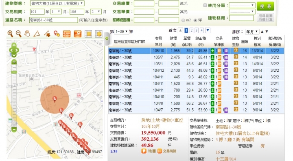Click the red marker inside orange circle

55,99
